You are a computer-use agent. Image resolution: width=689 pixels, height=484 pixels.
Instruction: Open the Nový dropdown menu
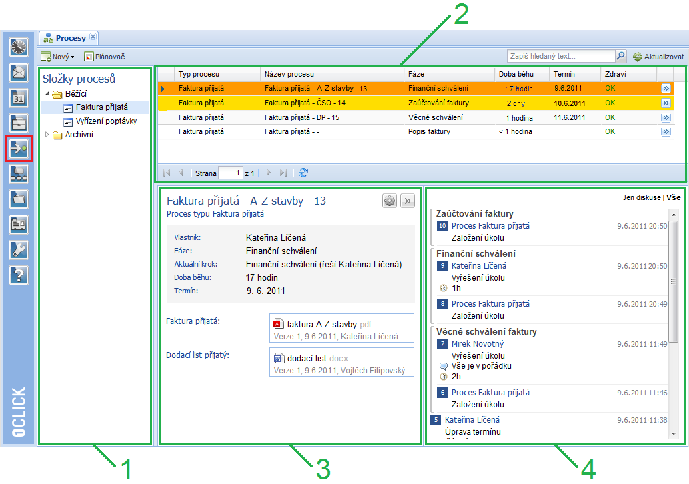(57, 57)
